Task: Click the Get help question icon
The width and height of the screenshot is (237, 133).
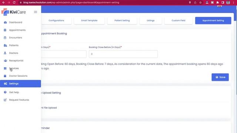Action: 5,92
